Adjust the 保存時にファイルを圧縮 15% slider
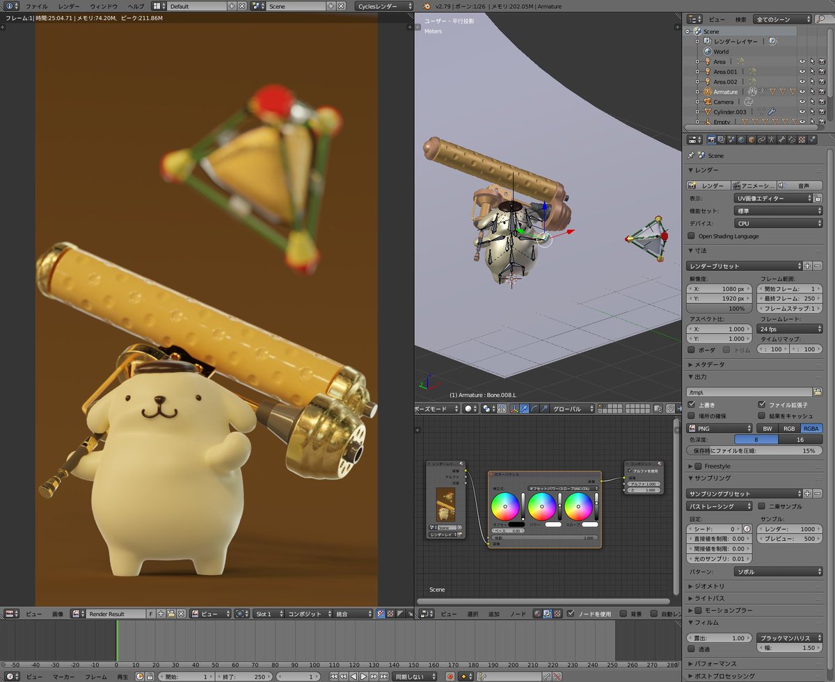835x682 pixels. [x=754, y=450]
